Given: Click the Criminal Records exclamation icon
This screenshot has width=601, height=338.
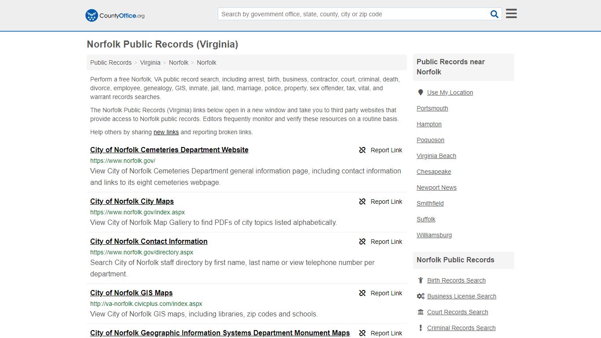Looking at the screenshot, I should pos(421,328).
